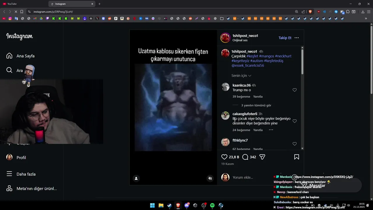Follow the account with "Takip Et"

pyautogui.click(x=285, y=38)
